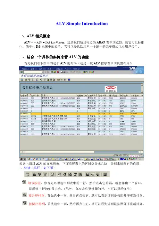Select the 保价金额 column header
159x226 pixels.
[x=125, y=95]
